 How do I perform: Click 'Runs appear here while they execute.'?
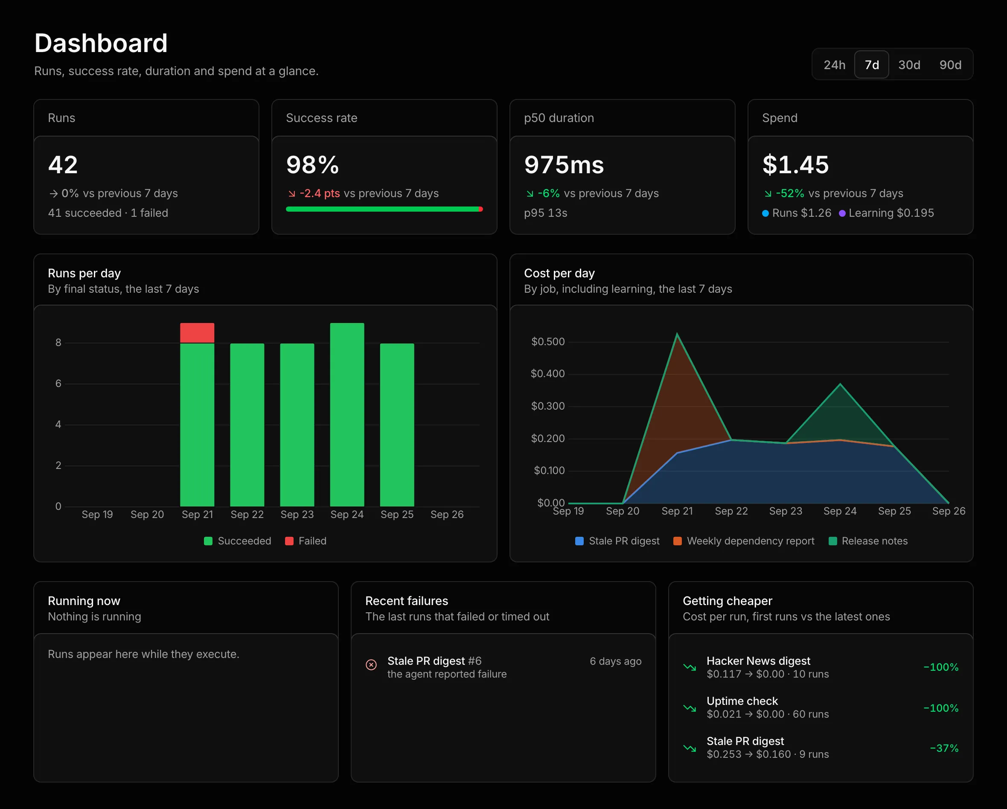tap(143, 654)
